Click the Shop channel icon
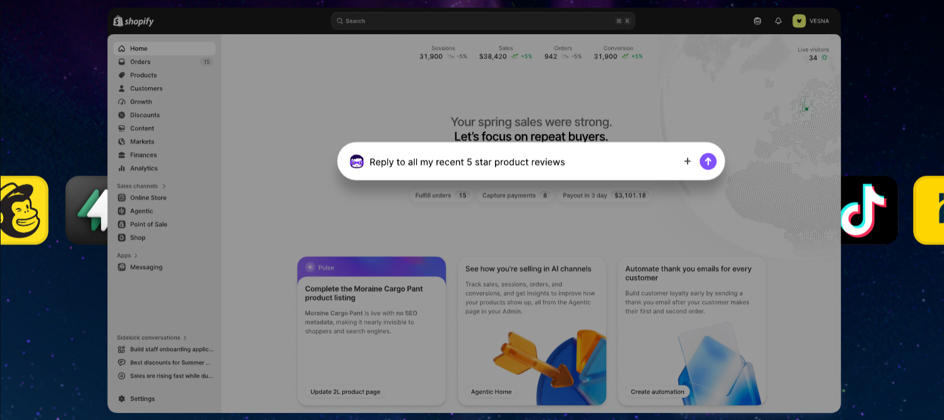Viewport: 944px width, 420px height. [x=122, y=237]
